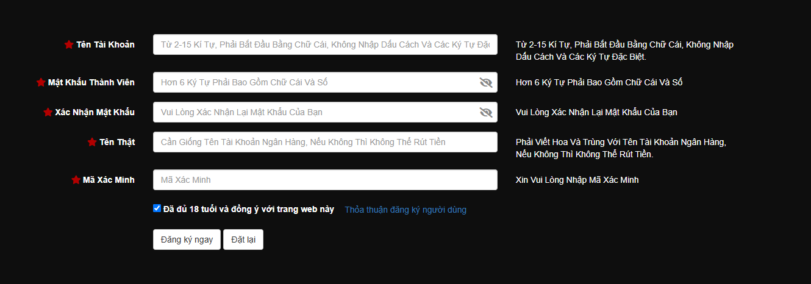This screenshot has height=284, width=811.
Task: Click the Tên Tài Khoản field label
Action: [x=105, y=44]
